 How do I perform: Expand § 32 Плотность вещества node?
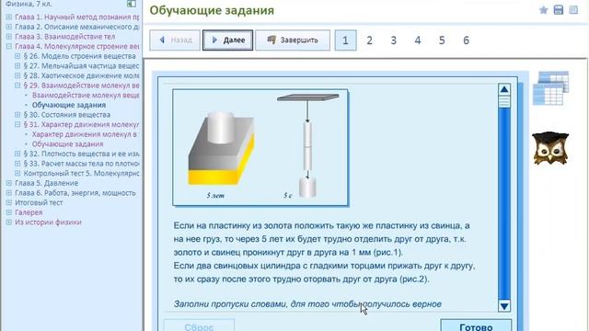point(17,154)
